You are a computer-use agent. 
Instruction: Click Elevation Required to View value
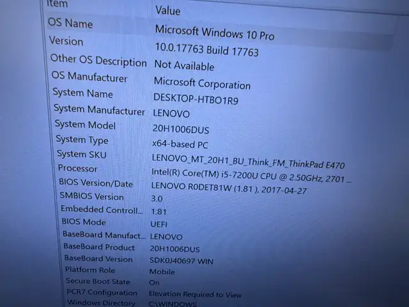point(195,294)
